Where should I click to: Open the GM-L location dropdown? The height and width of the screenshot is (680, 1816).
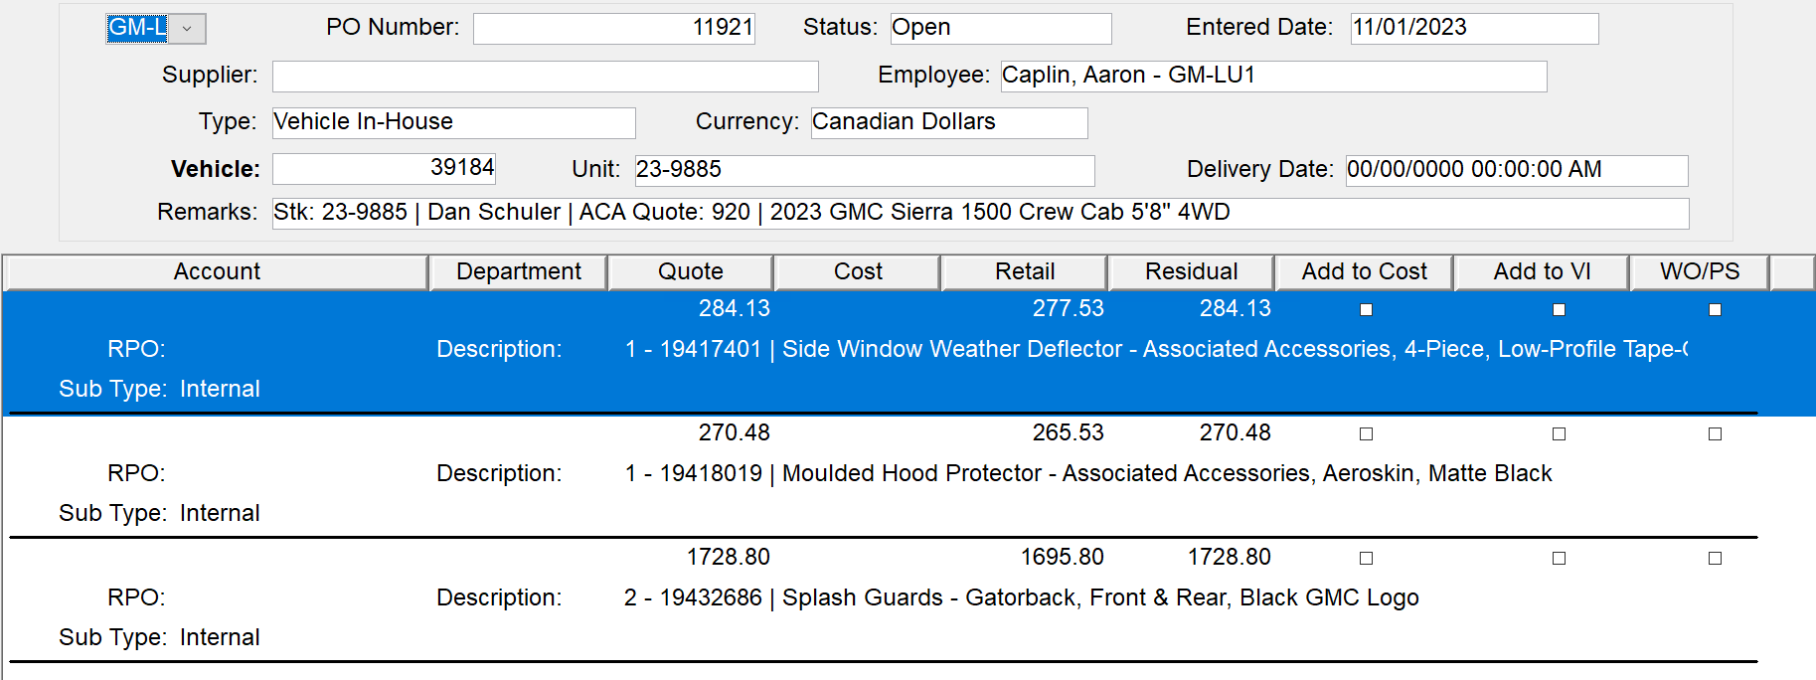pos(187,29)
